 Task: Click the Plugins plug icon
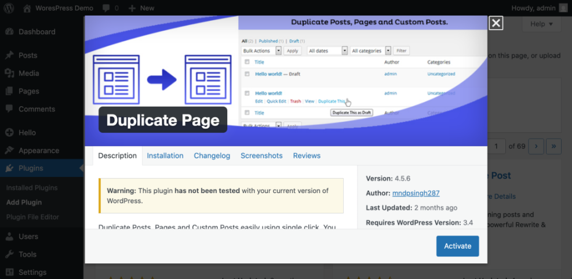click(x=9, y=168)
